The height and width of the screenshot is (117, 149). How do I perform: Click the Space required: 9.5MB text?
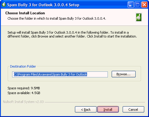pos(24,88)
